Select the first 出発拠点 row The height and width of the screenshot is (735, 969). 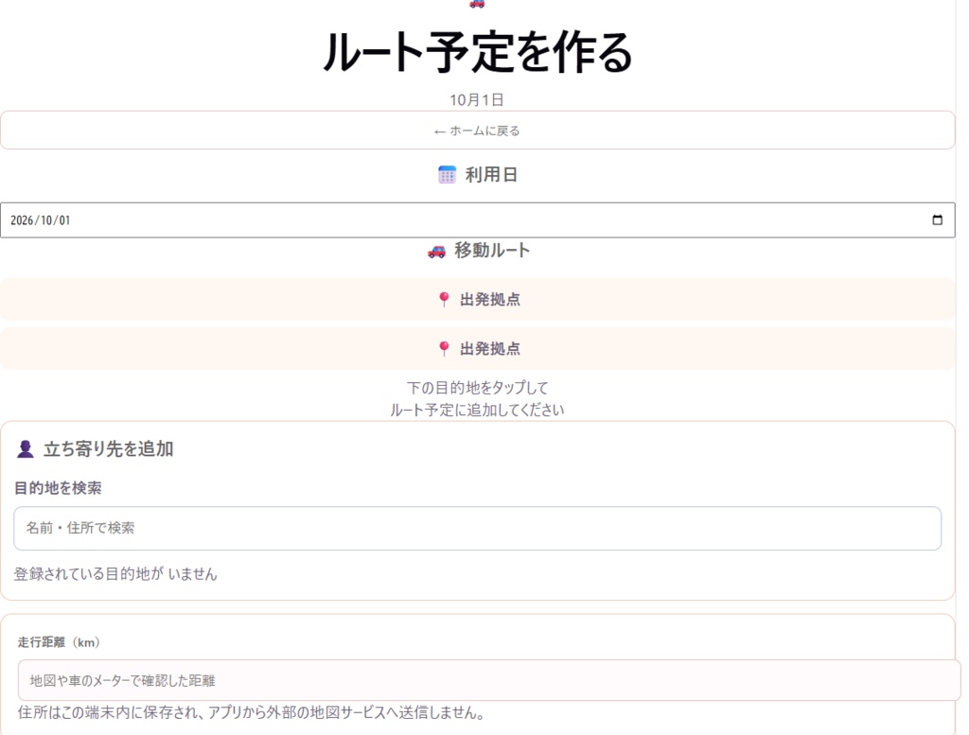(x=477, y=300)
